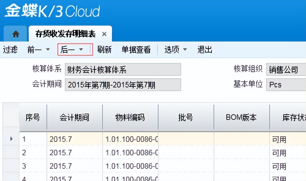Screen dimensions: 306x181
Task: Open the 前一 dropdown arrow
Action: point(47,50)
